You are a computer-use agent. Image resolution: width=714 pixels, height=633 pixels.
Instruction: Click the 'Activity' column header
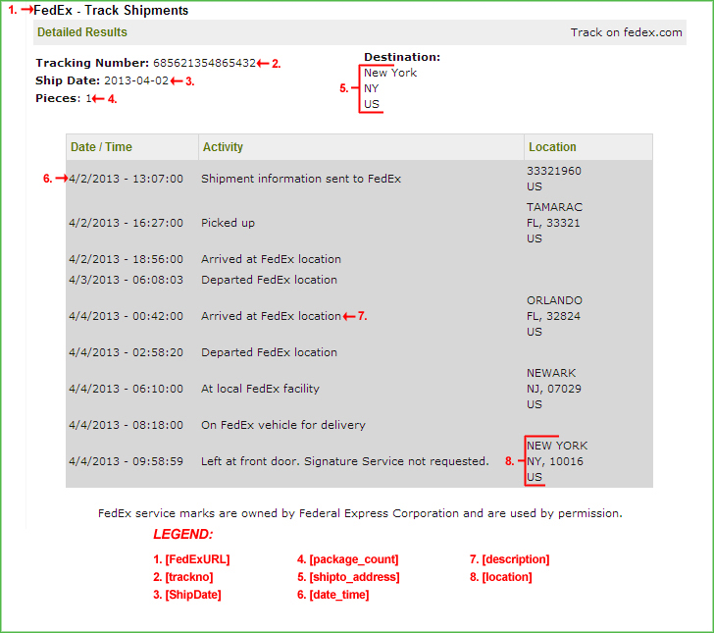[x=223, y=147]
